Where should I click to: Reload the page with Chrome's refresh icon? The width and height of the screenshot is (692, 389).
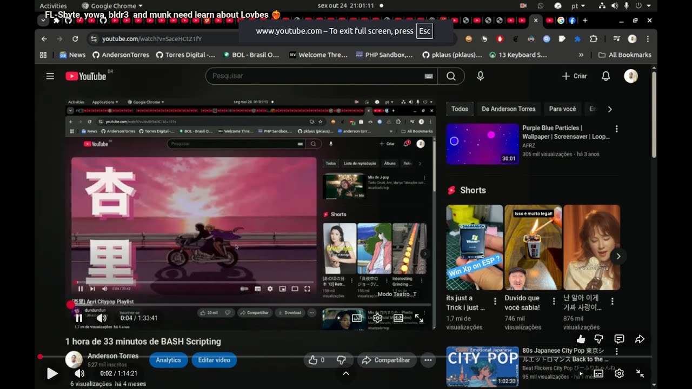75,39
